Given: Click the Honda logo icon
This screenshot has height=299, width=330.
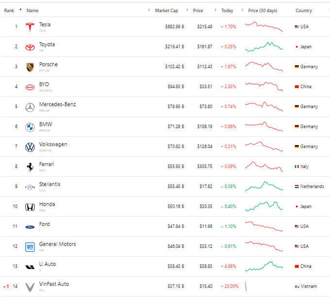Looking at the screenshot, I should [30, 207].
